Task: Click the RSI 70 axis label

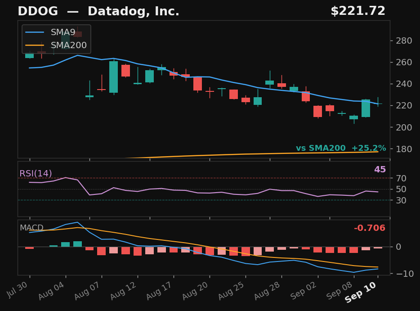Action: (x=401, y=178)
